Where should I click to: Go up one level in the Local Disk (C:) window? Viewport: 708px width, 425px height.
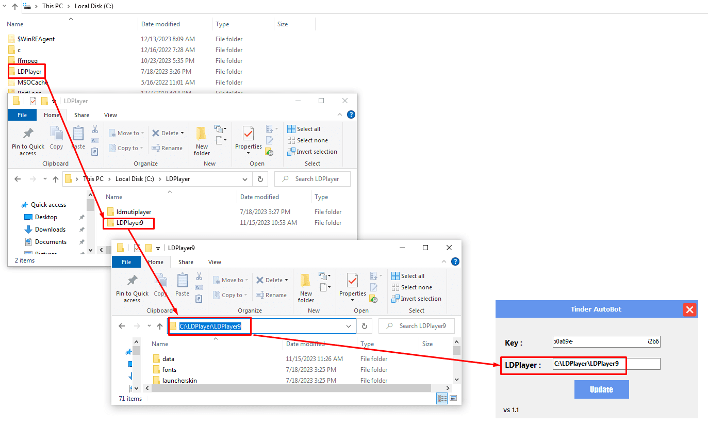pyautogui.click(x=14, y=6)
